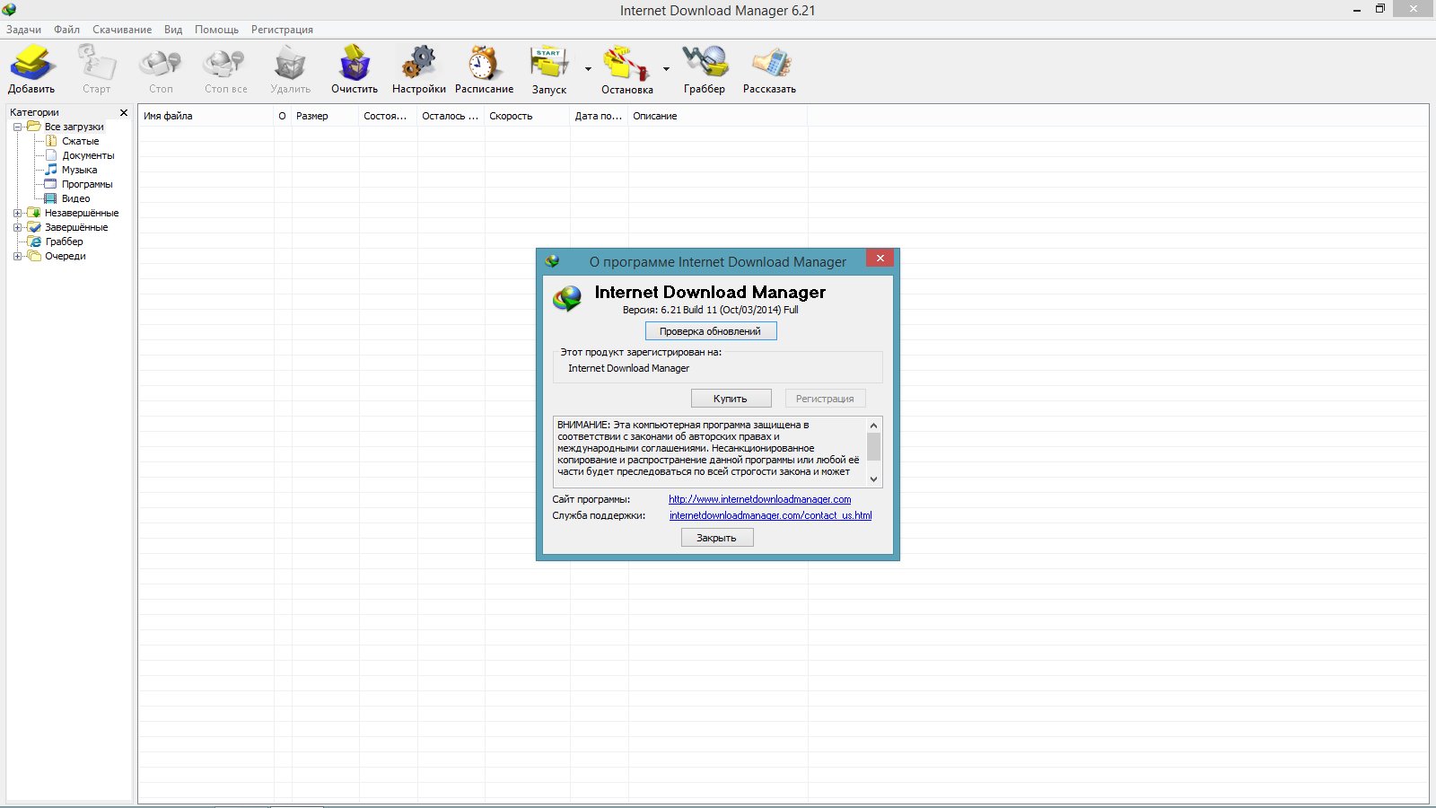This screenshot has height=808, width=1436.
Task: Click the Старт toolbar icon
Action: tap(96, 64)
